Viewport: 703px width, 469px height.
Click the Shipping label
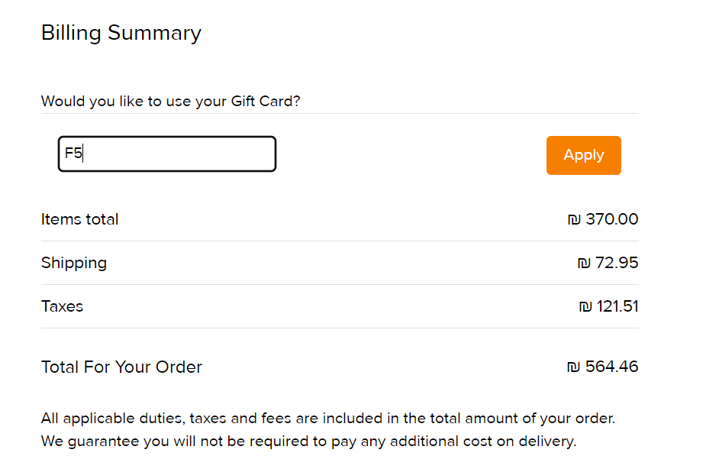click(x=73, y=263)
